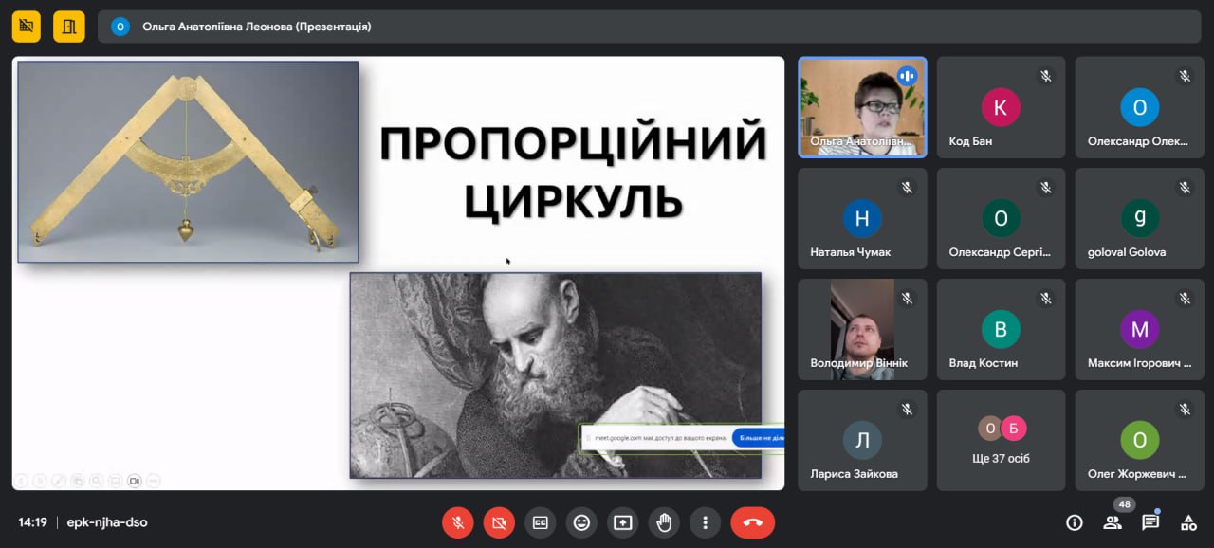Click the B avatar of Влад Костин
The height and width of the screenshot is (548, 1214).
(1001, 329)
